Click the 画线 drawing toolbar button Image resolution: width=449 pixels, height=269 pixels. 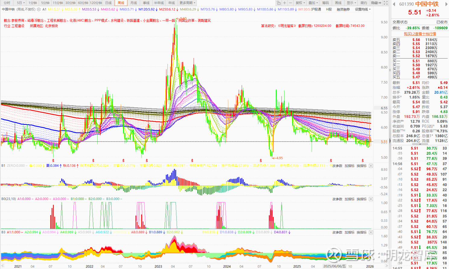point(338,3)
